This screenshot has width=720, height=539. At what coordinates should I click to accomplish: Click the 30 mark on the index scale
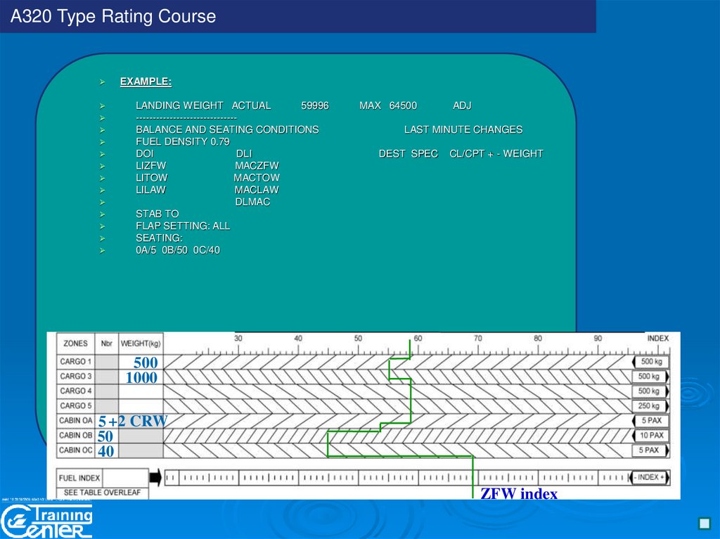pyautogui.click(x=238, y=338)
